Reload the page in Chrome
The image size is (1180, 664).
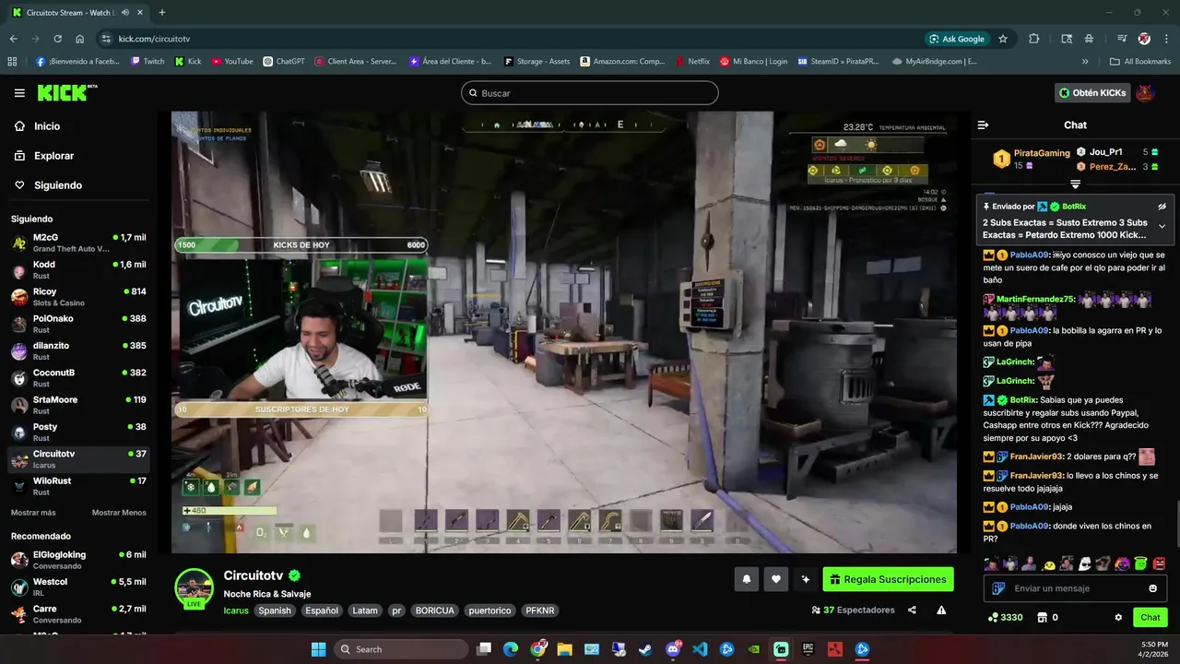pyautogui.click(x=57, y=39)
